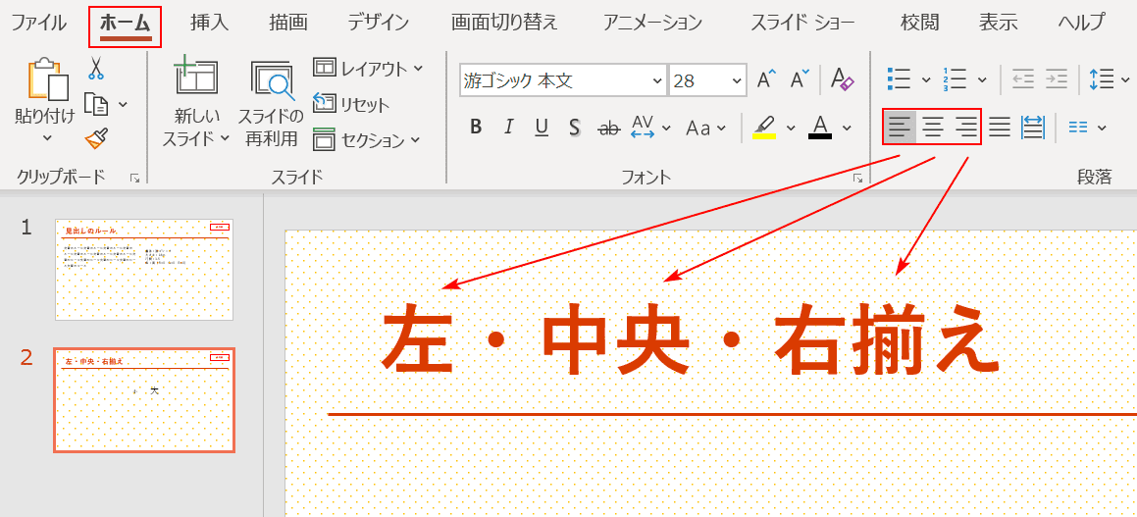Expand the bullets style dropdown arrow

925,79
